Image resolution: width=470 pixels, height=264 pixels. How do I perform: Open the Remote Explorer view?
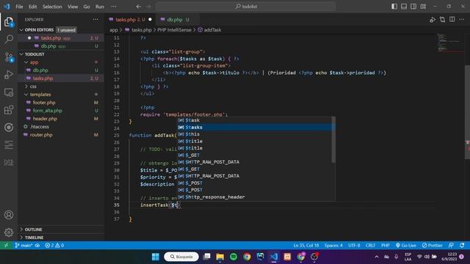click(x=9, y=92)
